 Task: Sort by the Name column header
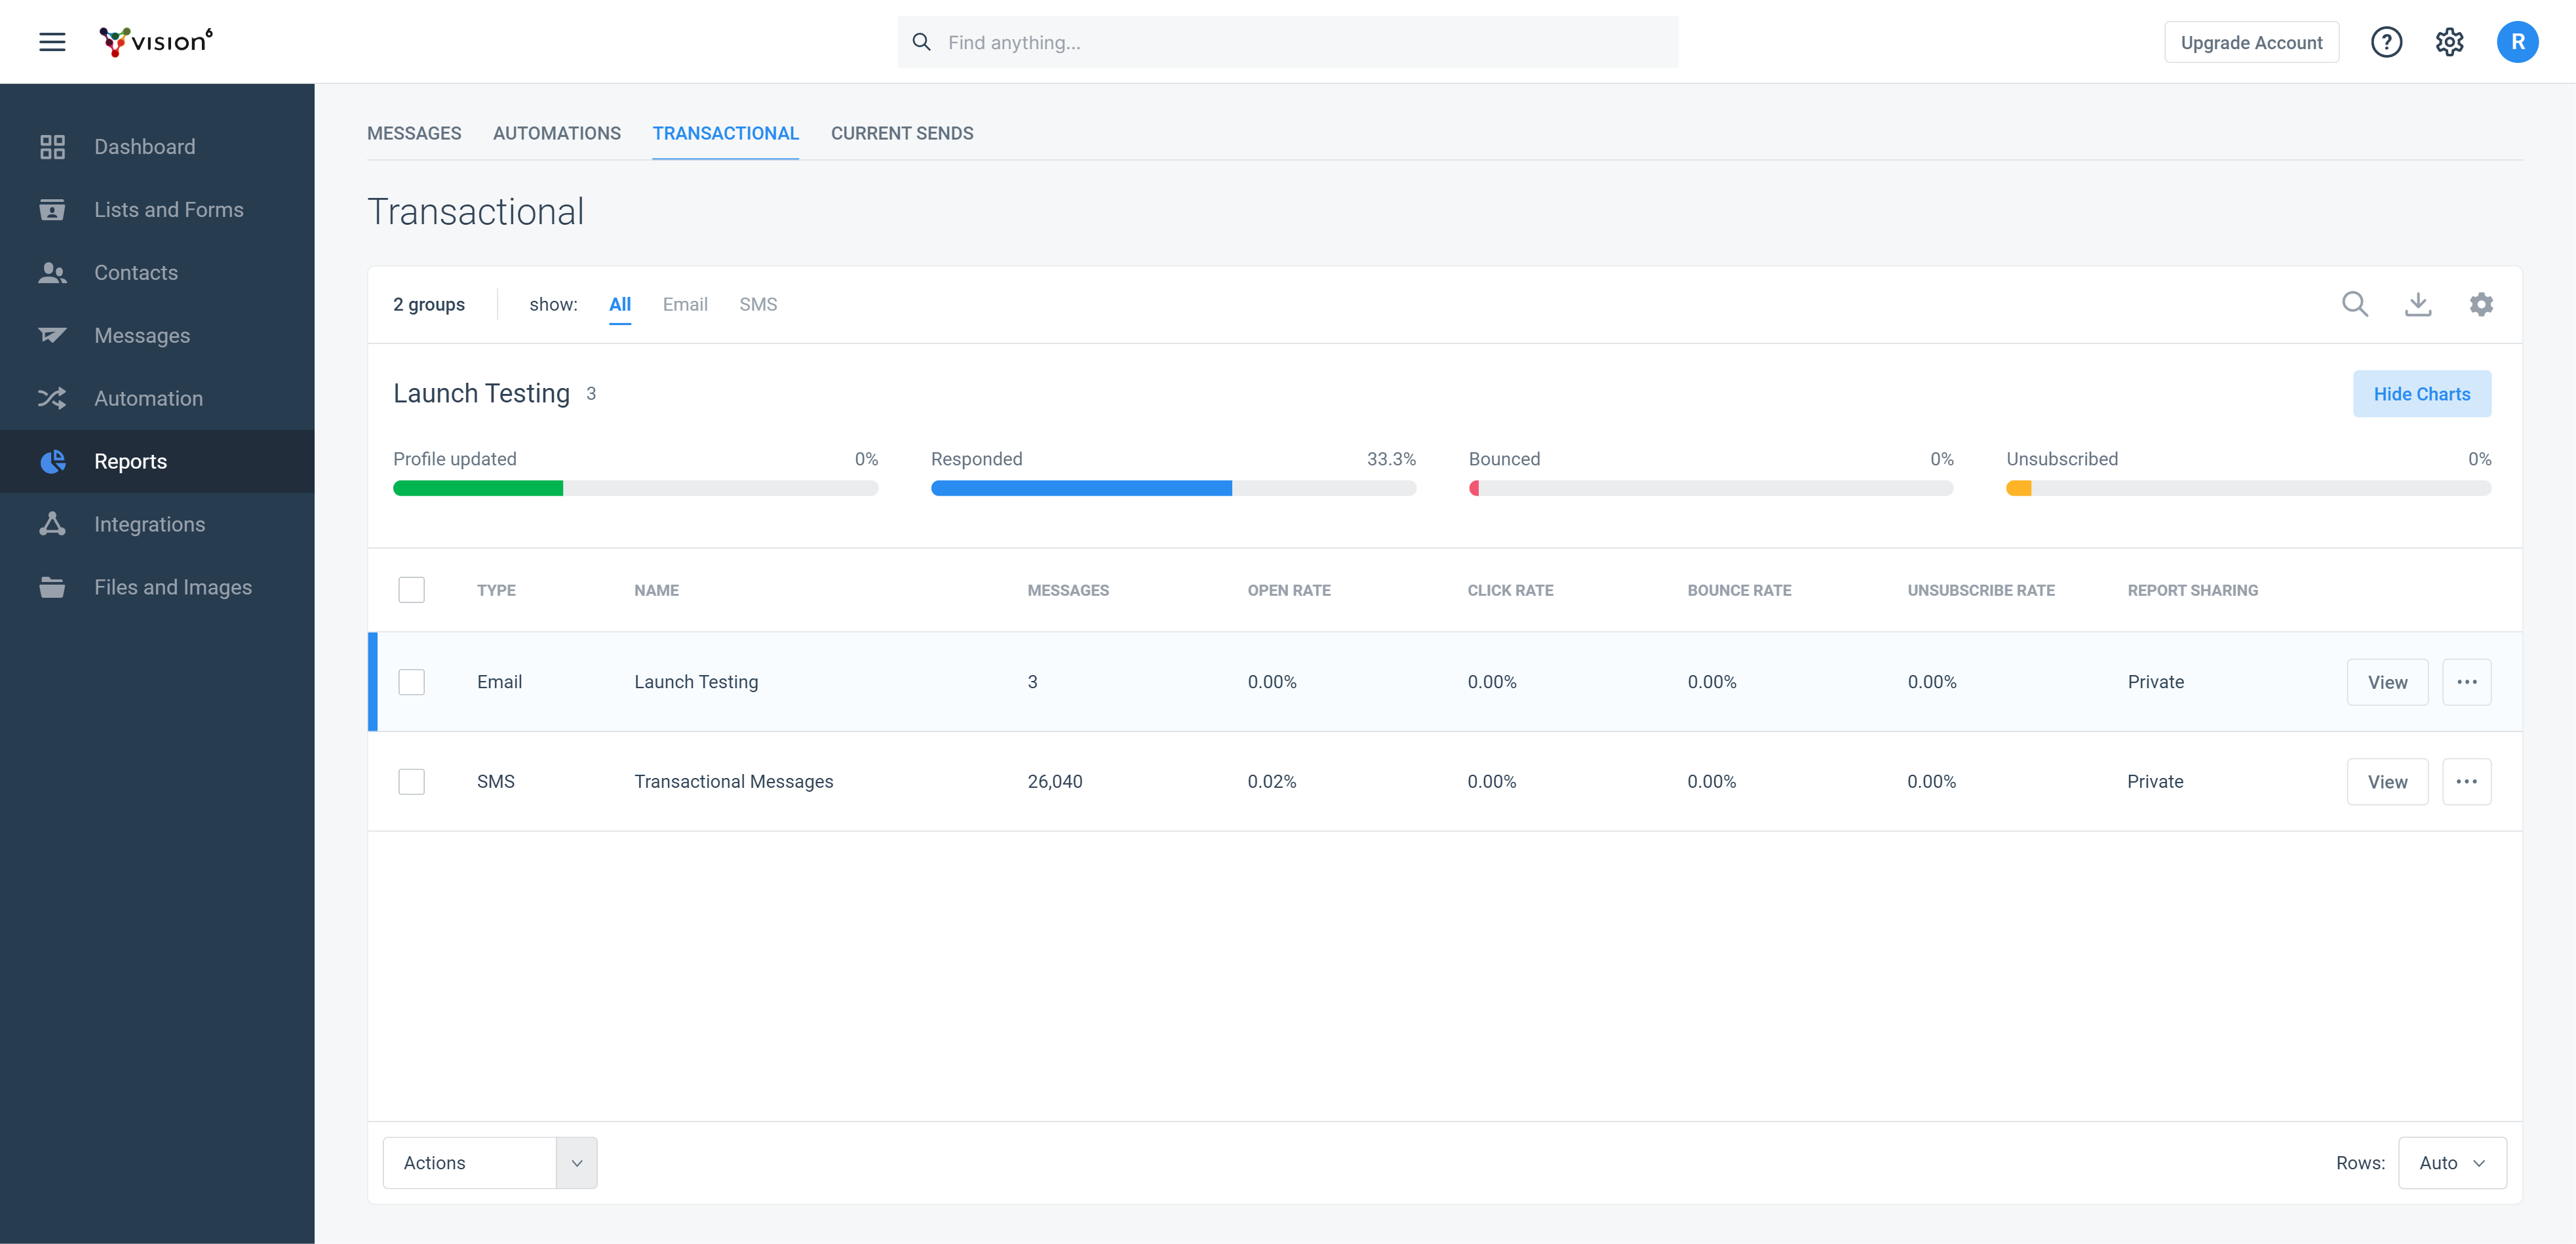(x=656, y=590)
